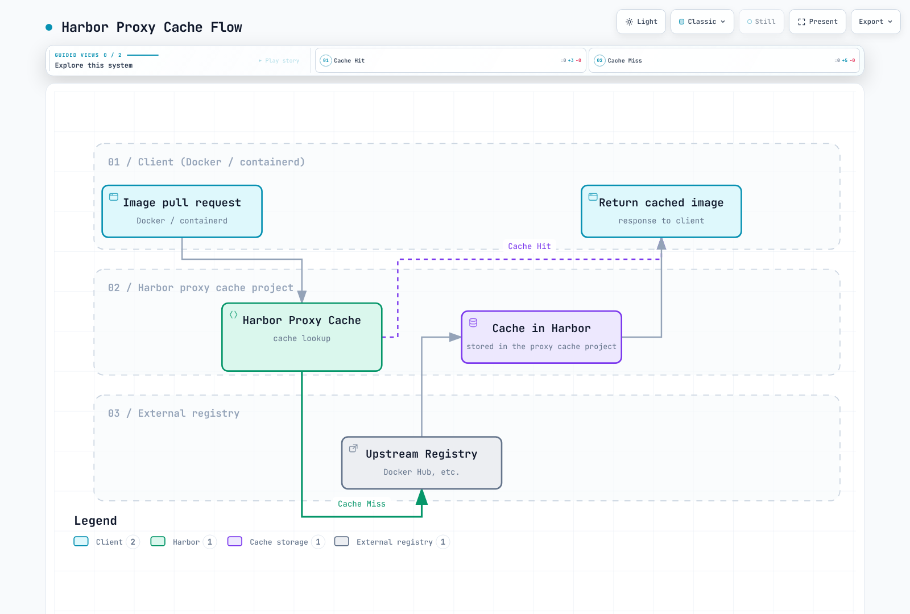Select the Image pull request node
910x614 pixels.
[182, 211]
